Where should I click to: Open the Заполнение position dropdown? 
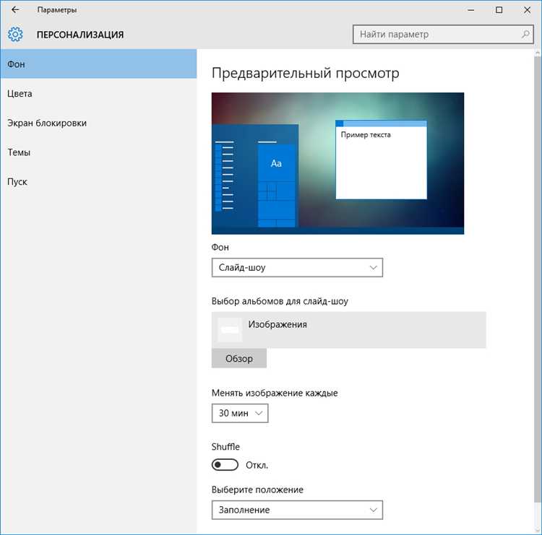pos(297,510)
